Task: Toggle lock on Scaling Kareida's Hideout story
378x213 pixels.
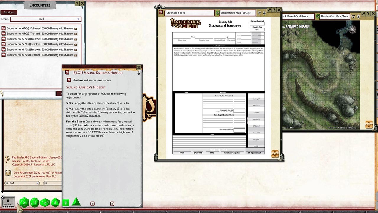Action: 139,73
